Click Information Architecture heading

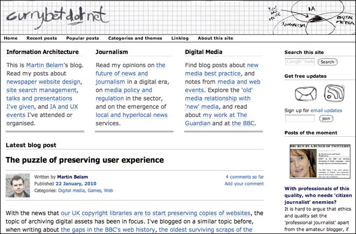43,52
